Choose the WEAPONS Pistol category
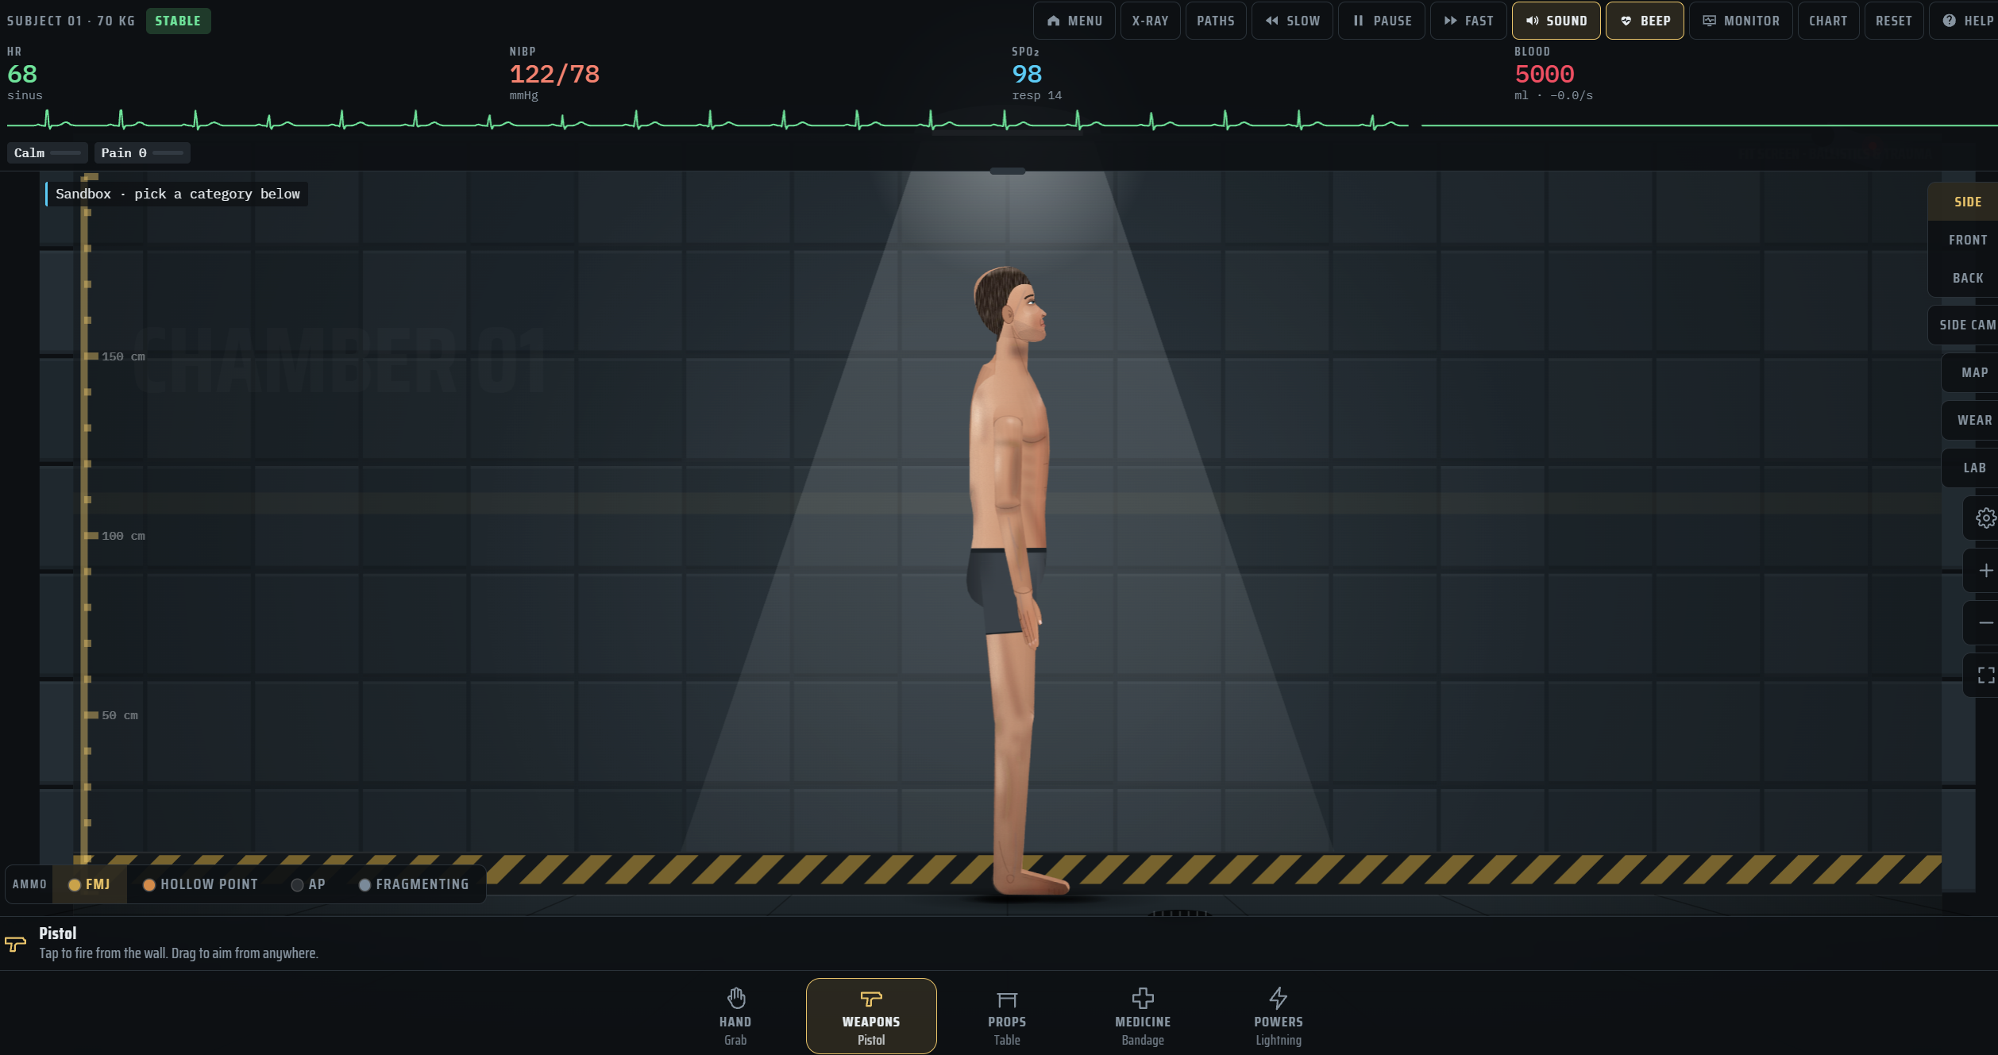This screenshot has height=1055, width=1998. tap(871, 1016)
